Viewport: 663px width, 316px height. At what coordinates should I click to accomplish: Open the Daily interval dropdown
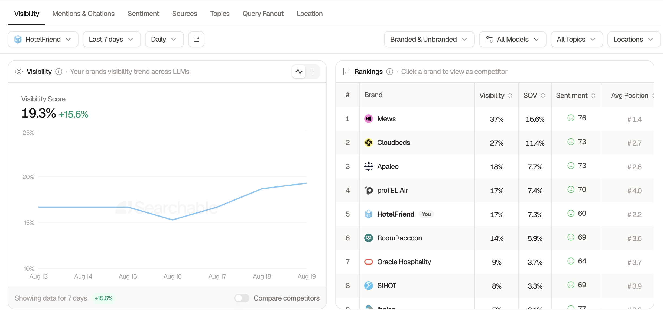[164, 39]
